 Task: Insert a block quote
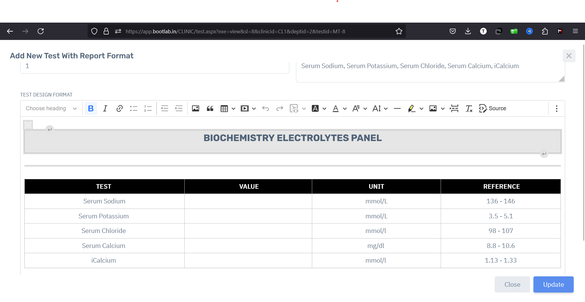click(210, 108)
